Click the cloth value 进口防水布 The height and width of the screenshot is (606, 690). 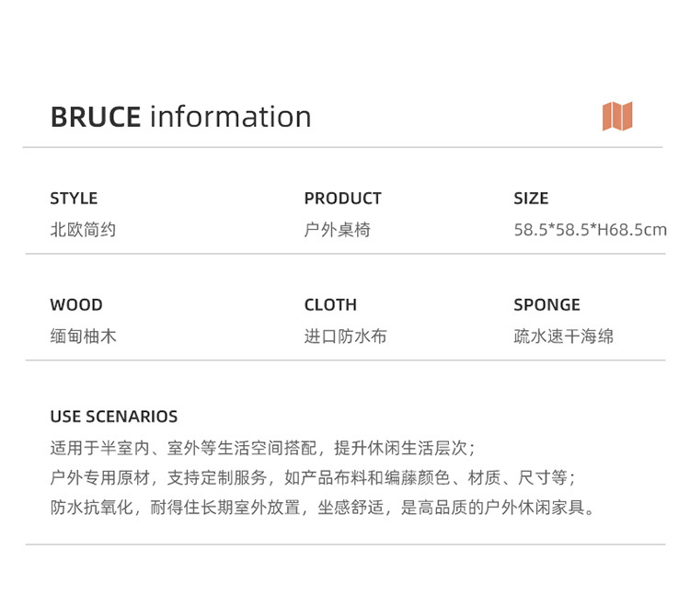[x=345, y=337]
